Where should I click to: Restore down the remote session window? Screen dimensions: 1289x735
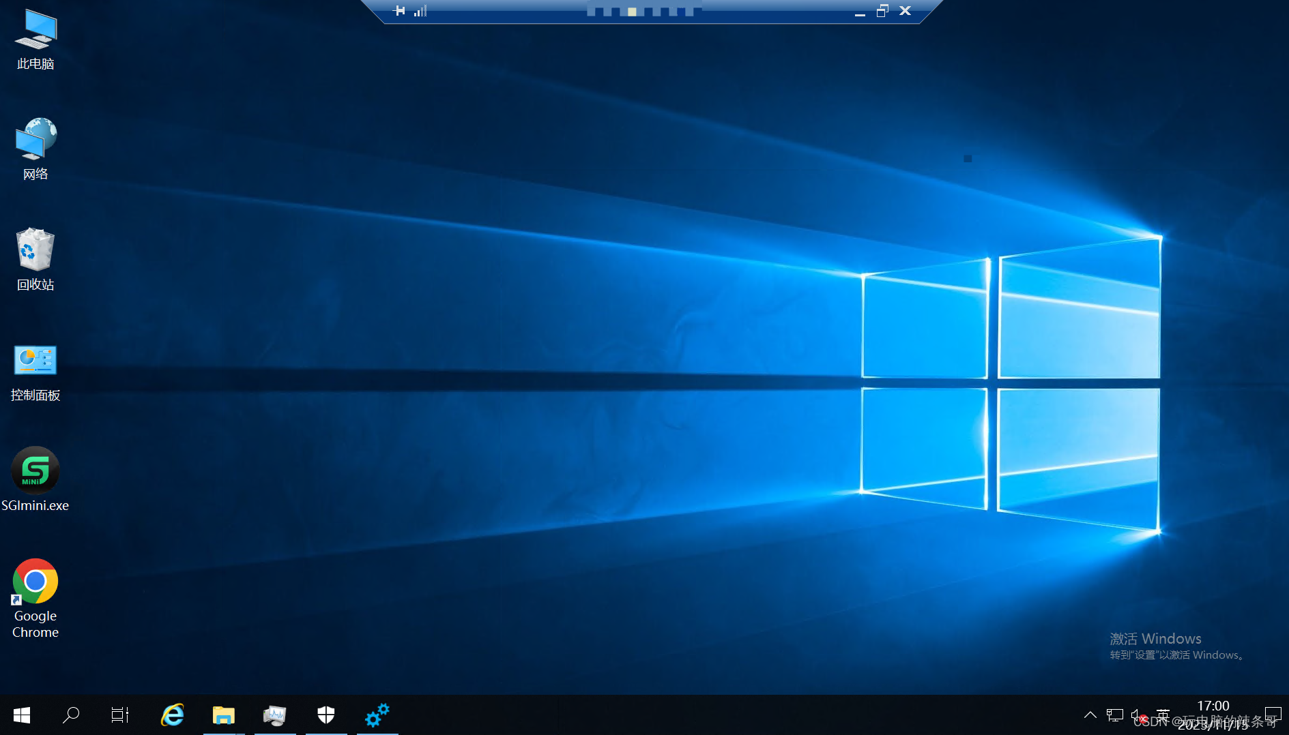click(x=882, y=11)
